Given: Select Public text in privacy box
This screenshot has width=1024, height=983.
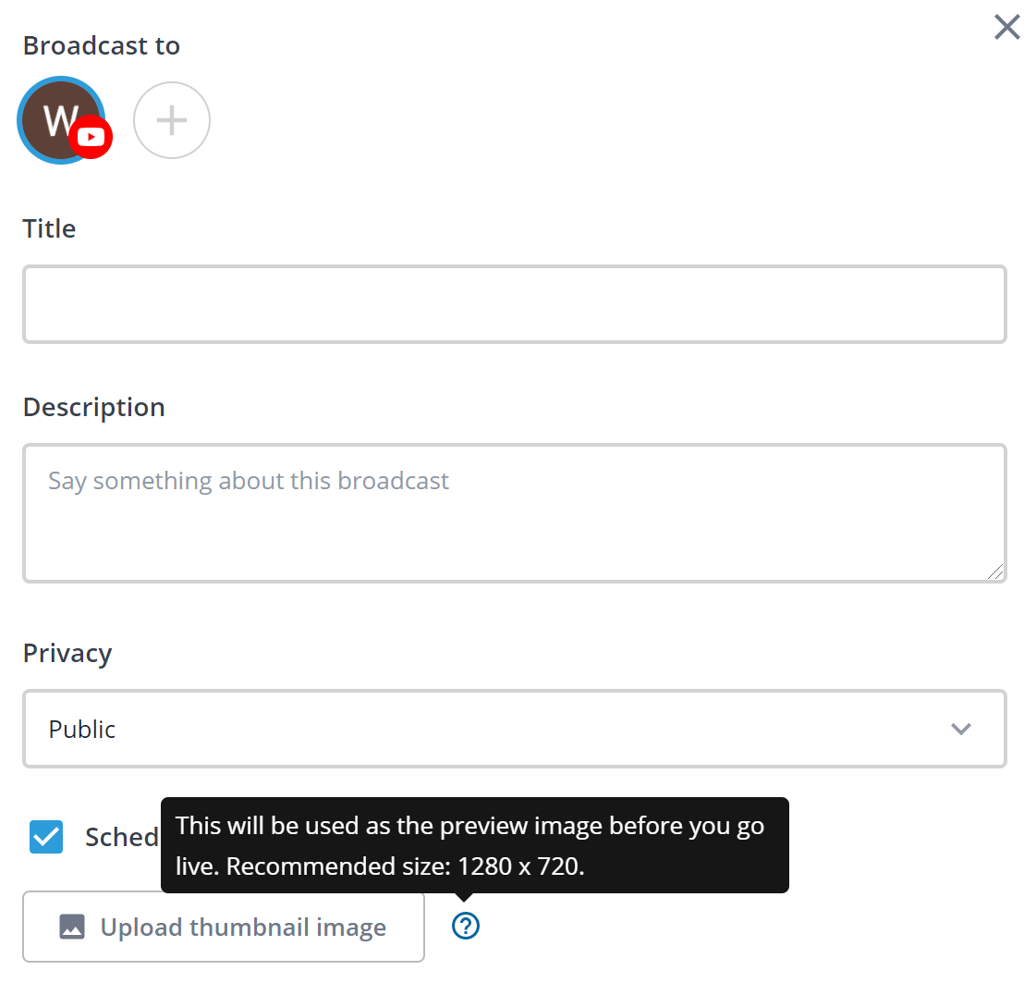Looking at the screenshot, I should [x=81, y=729].
